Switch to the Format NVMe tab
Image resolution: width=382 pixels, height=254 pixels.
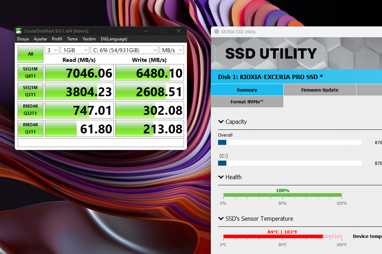247,102
